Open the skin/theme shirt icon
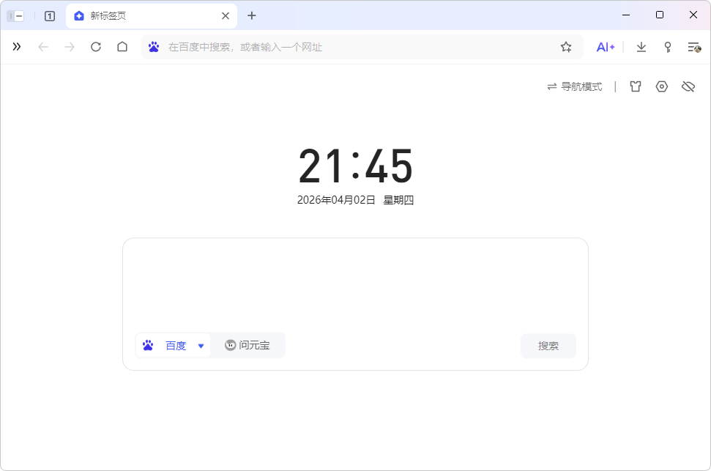This screenshot has height=471, width=711. [636, 86]
